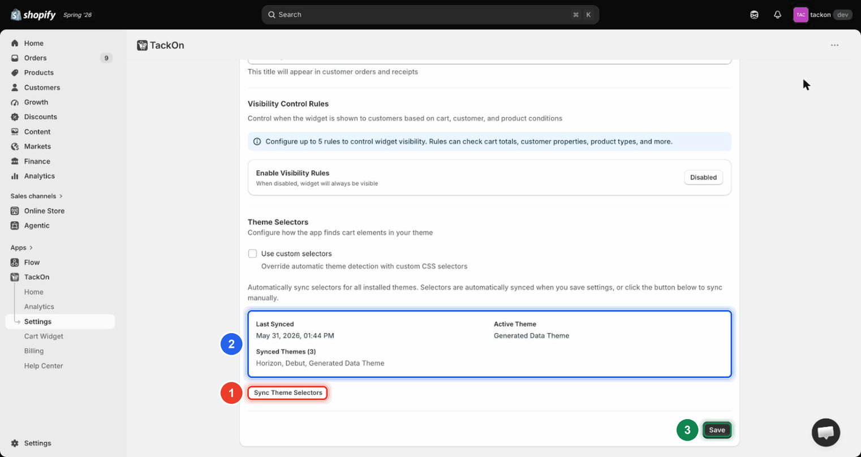Image resolution: width=861 pixels, height=457 pixels.
Task: Click the Home house icon in sidebar
Action: pos(15,43)
